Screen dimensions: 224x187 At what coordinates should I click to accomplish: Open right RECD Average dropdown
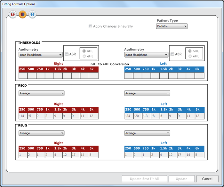tap(41, 93)
